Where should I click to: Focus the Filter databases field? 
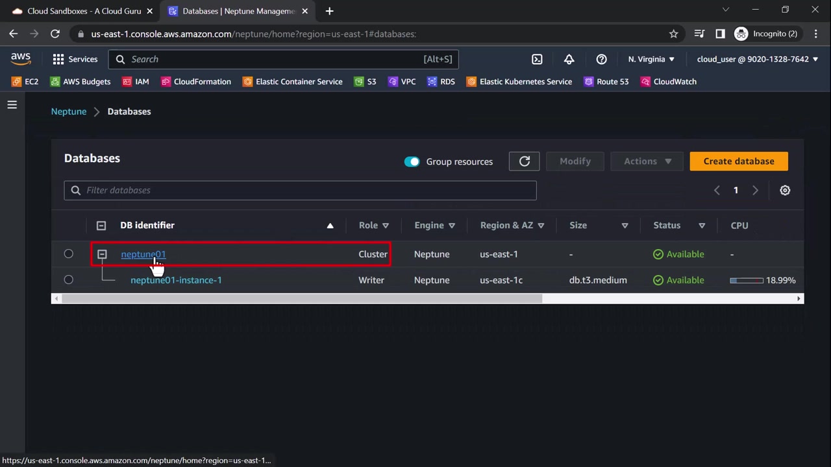pos(300,190)
